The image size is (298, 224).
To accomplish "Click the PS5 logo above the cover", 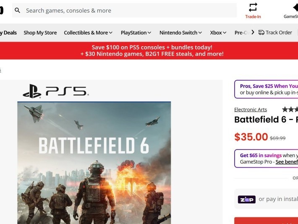I will click(55, 91).
